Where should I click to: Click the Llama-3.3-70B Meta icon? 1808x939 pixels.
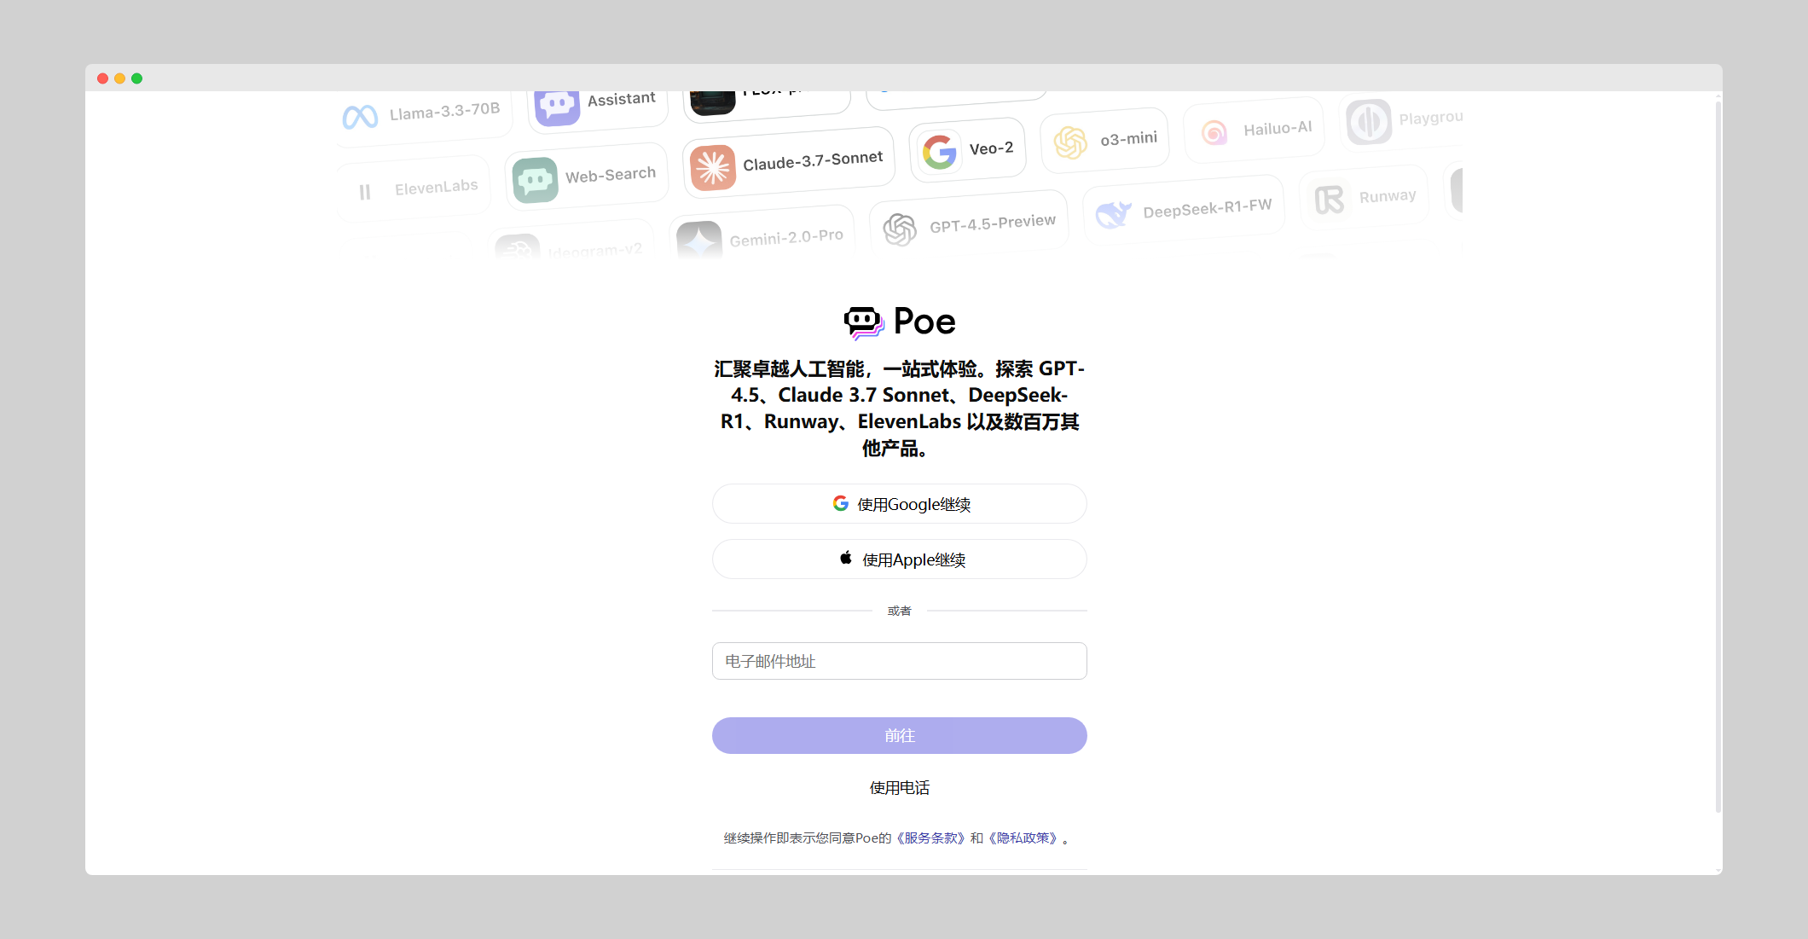tap(360, 116)
